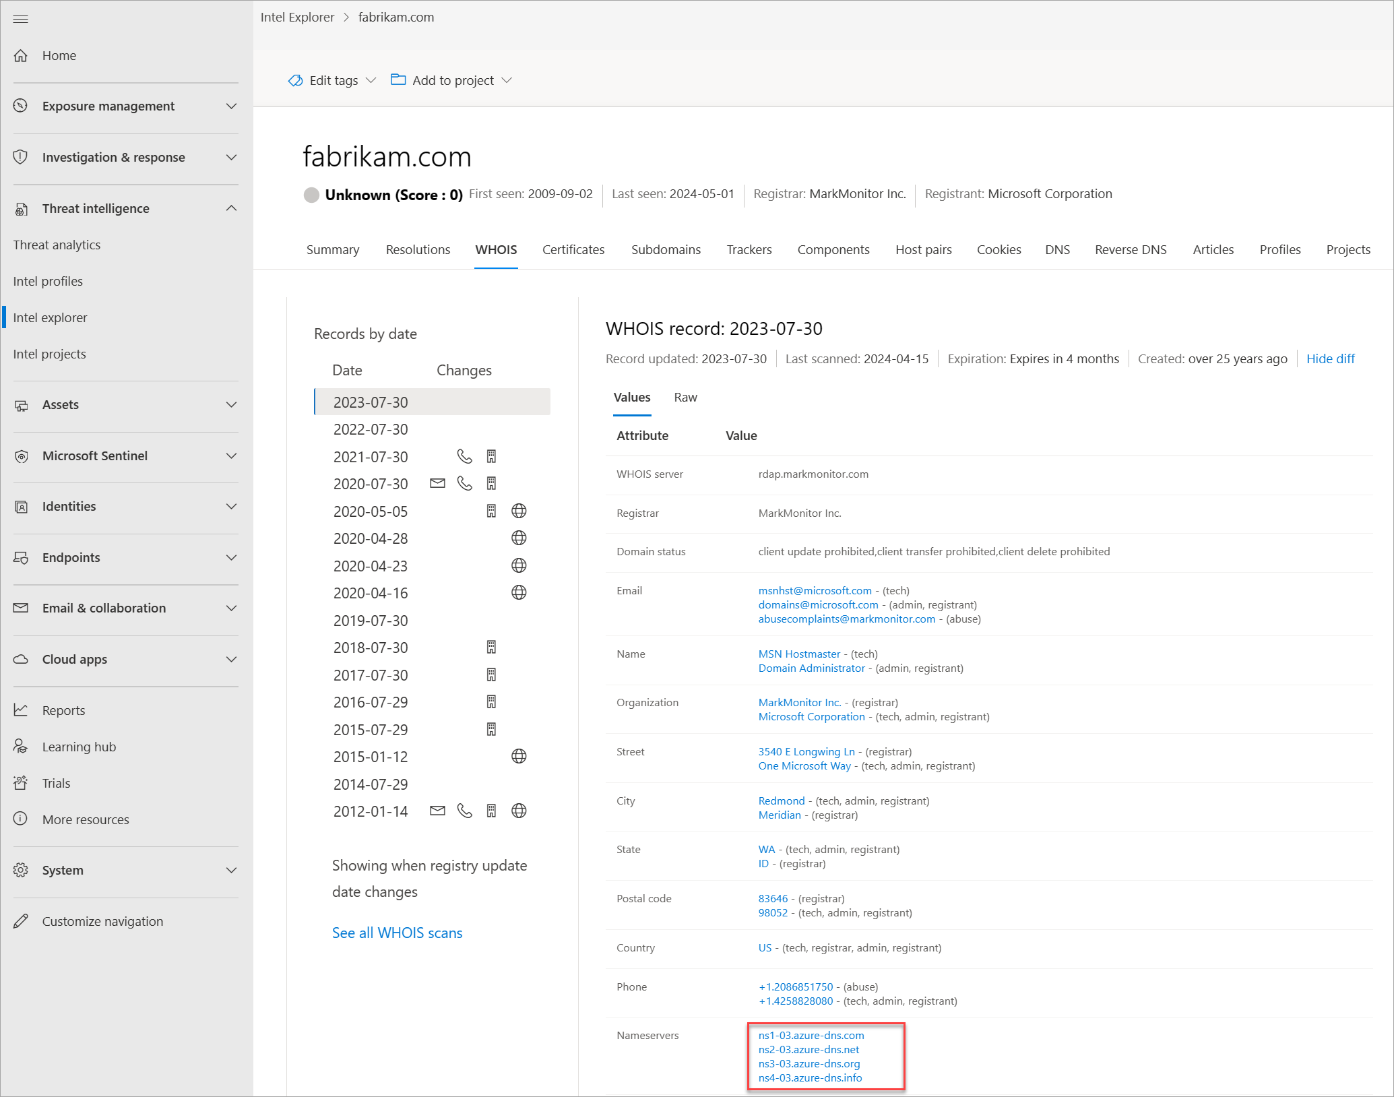Click the One Microsoft Way street link
Screen dimensions: 1394x1097
[804, 765]
